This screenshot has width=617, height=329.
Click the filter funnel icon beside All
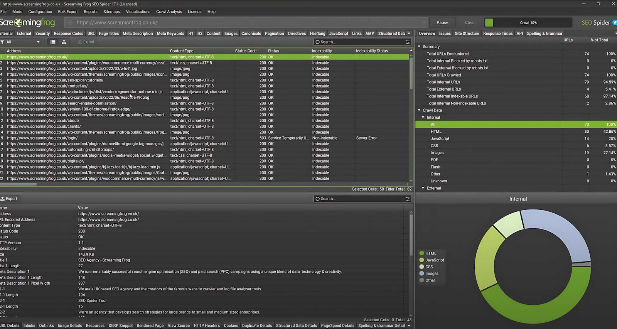tap(2, 42)
